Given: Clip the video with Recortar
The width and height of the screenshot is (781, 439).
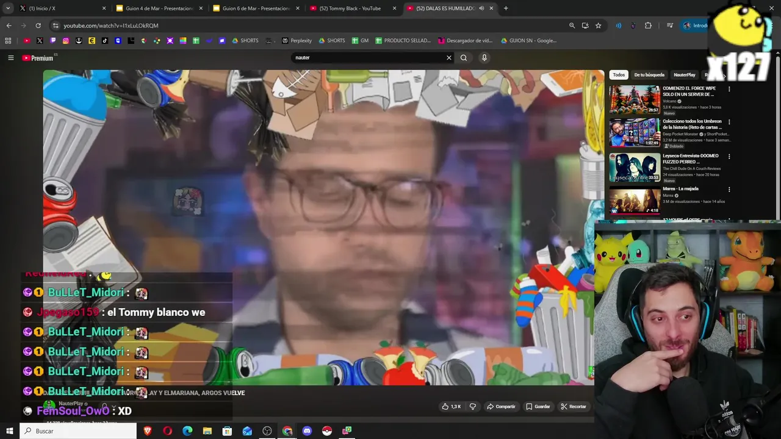Looking at the screenshot, I should [x=574, y=407].
